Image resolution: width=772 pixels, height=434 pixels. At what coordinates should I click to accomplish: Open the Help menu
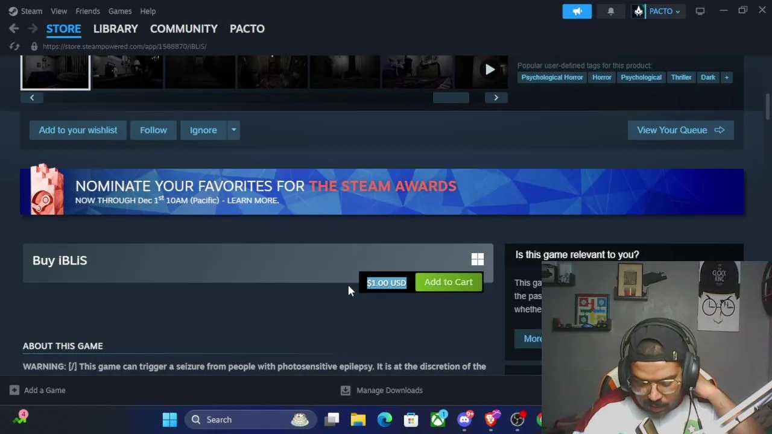coord(148,11)
